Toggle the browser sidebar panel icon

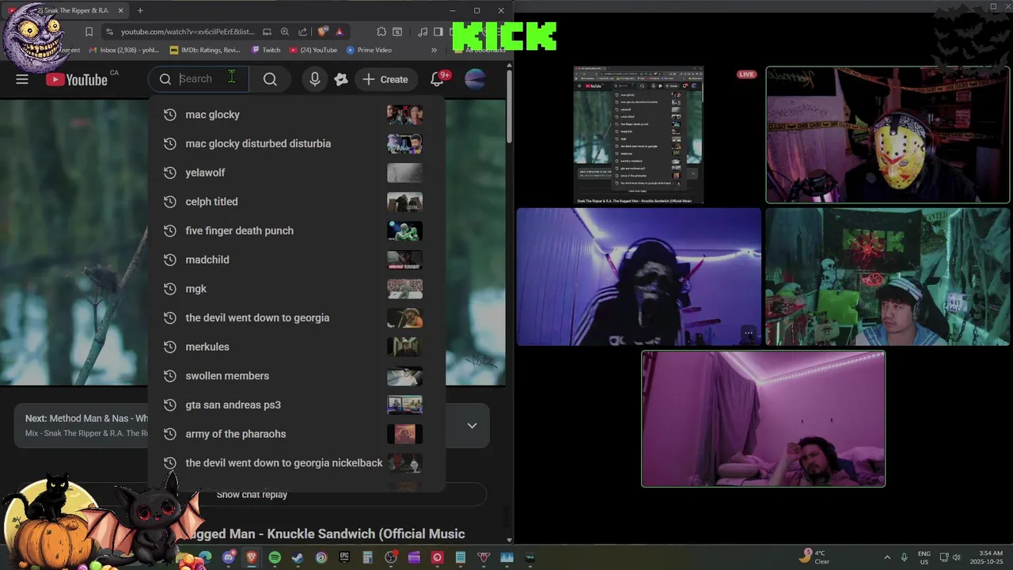[x=438, y=32]
